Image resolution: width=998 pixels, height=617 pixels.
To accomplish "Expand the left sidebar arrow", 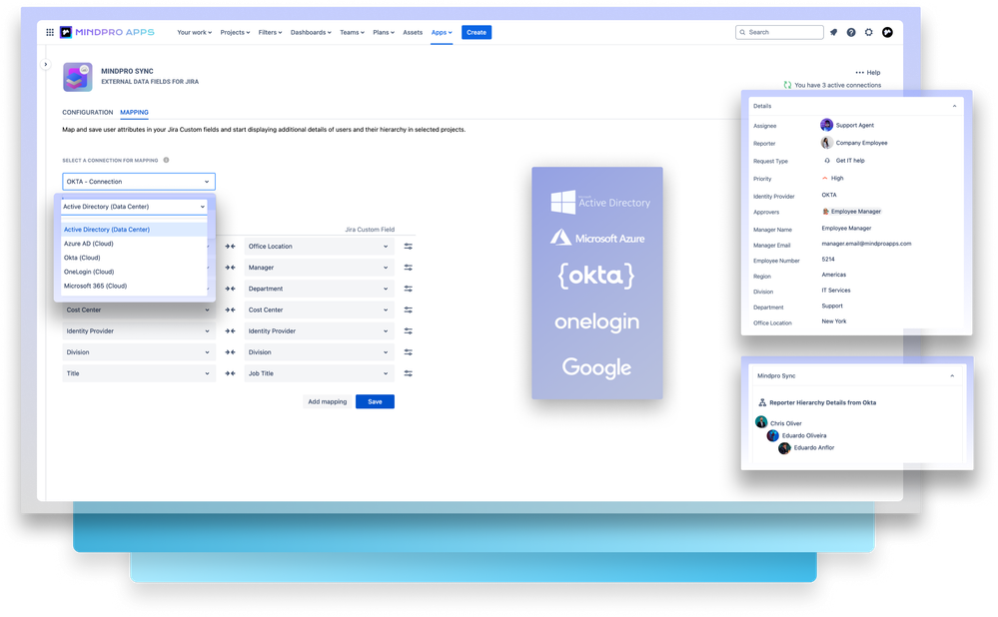I will tap(45, 64).
